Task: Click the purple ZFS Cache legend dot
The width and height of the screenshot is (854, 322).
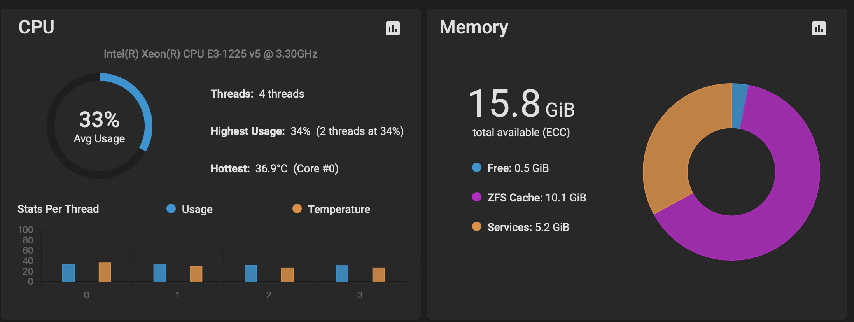Action: pos(477,197)
